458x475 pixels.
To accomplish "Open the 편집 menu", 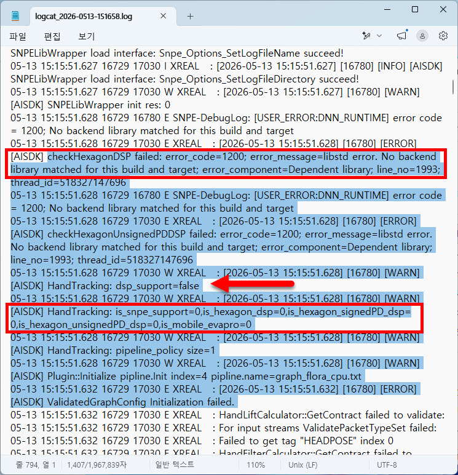I will [x=52, y=37].
